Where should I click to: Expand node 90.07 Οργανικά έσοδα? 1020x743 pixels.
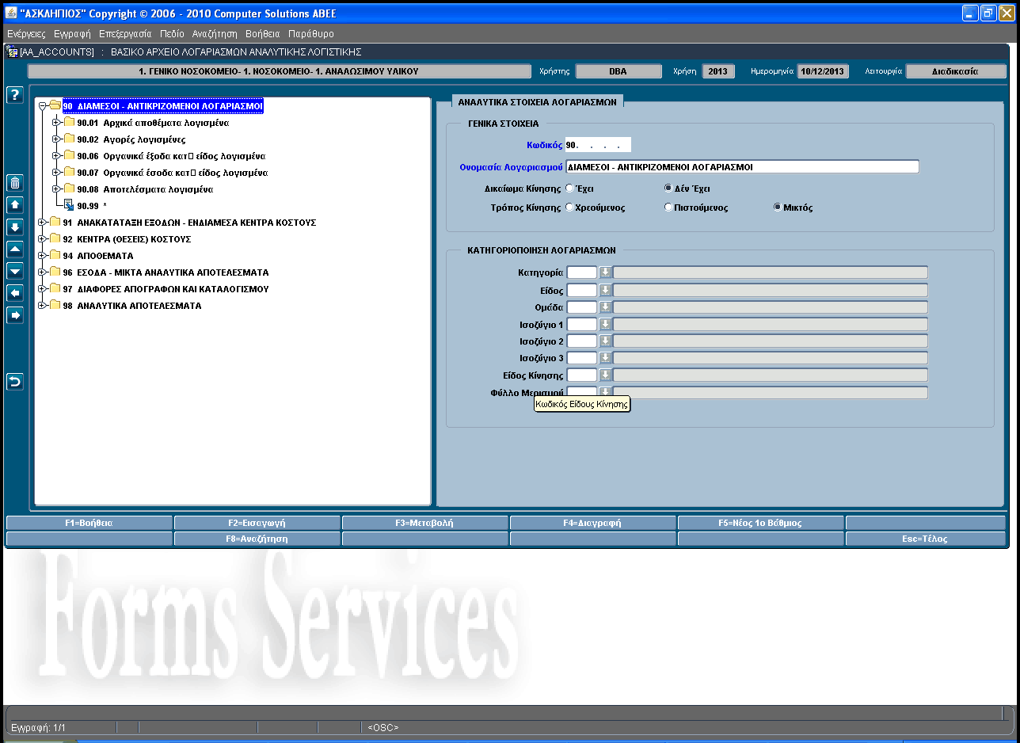(x=56, y=173)
